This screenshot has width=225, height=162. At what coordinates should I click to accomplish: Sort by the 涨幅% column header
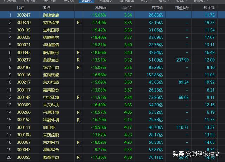click(101, 7)
